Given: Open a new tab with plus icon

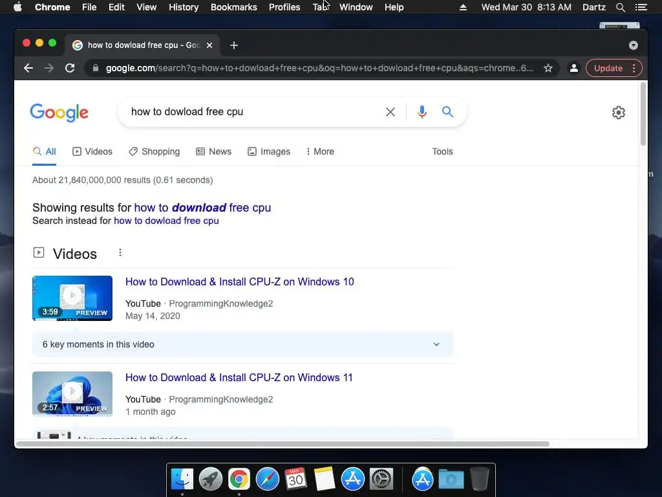Looking at the screenshot, I should 234,45.
